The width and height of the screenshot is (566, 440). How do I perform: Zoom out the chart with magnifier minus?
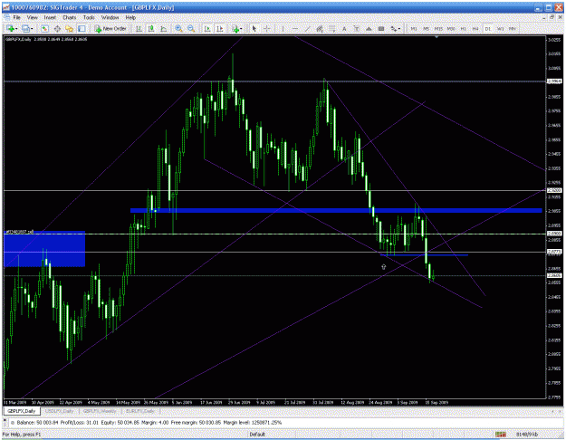(x=191, y=28)
